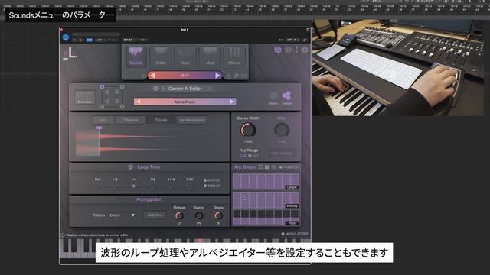The image size is (490, 275).
Task: Open Arp Steps Presets
Action: [x=289, y=167]
